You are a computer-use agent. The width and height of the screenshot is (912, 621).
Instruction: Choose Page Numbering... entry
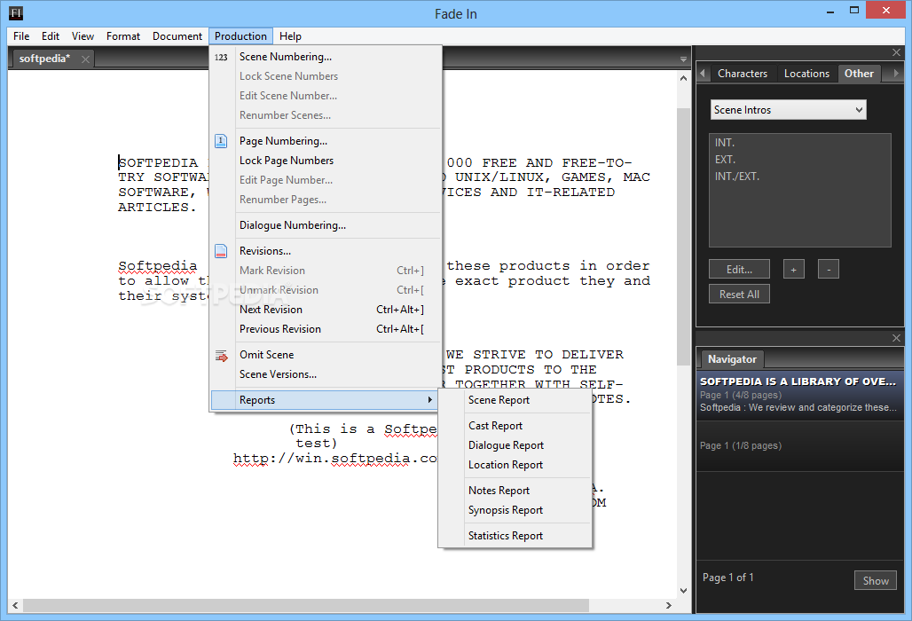[326, 141]
